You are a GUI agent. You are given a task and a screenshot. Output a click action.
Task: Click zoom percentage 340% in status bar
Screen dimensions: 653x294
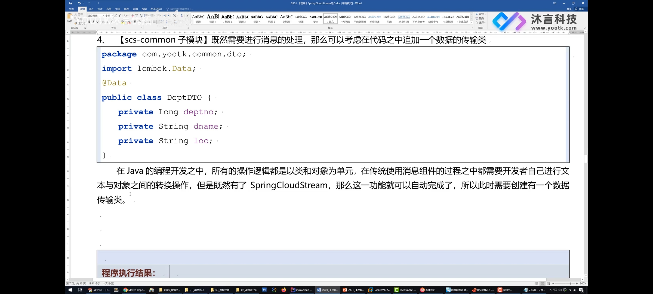tap(583, 283)
